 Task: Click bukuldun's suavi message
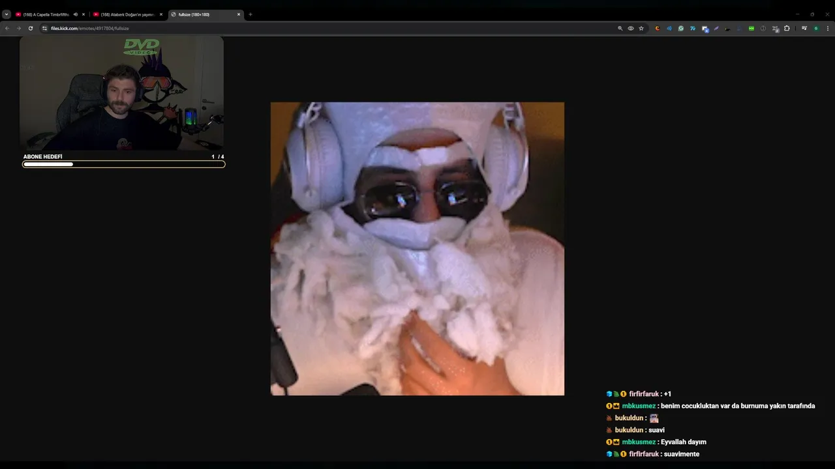(x=635, y=430)
